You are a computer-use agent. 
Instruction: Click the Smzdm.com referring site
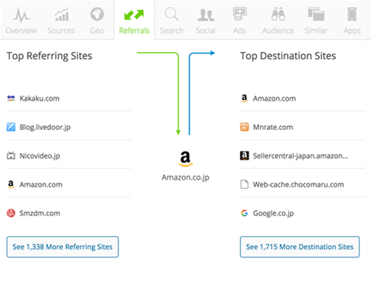click(39, 213)
